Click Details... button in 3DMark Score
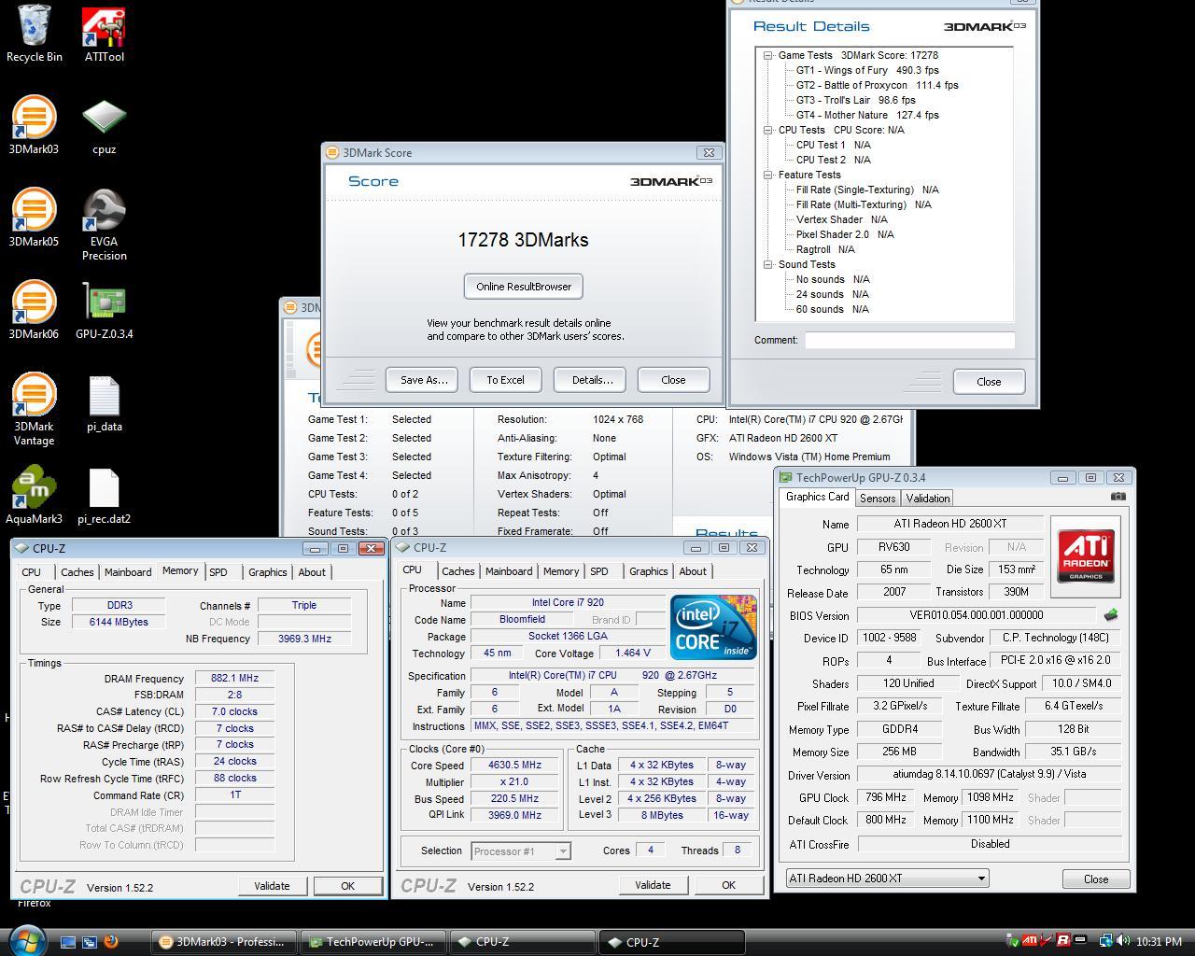Viewport: 1195px width, 956px height. coord(589,380)
